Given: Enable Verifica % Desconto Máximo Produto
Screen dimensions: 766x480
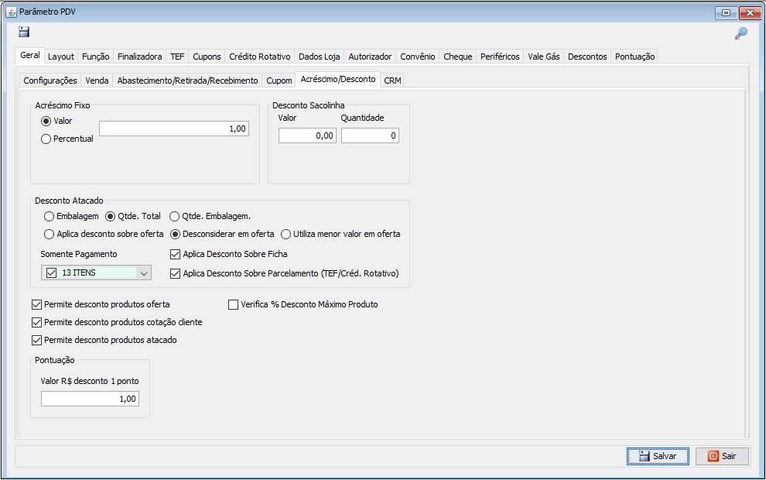Looking at the screenshot, I should coord(234,304).
